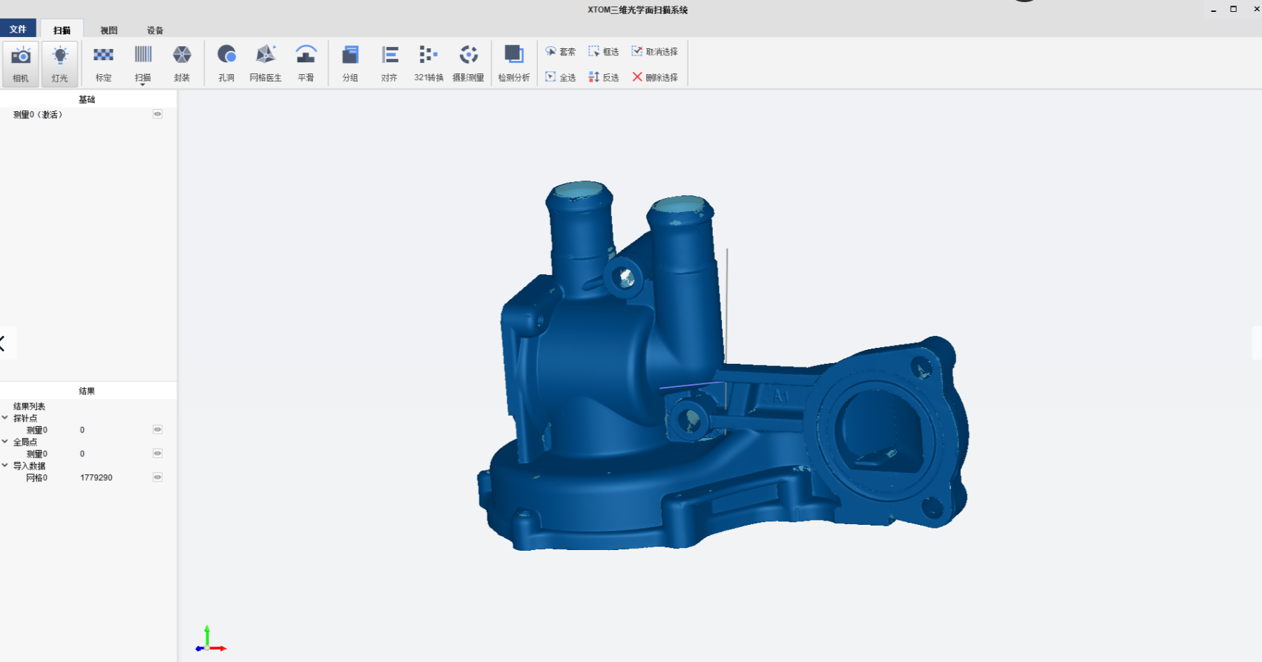Open the 文件 file menu
Image resolution: width=1262 pixels, height=662 pixels.
click(x=18, y=29)
